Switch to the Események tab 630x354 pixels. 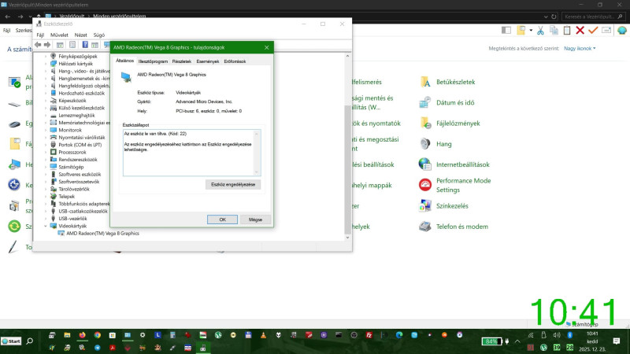(208, 61)
